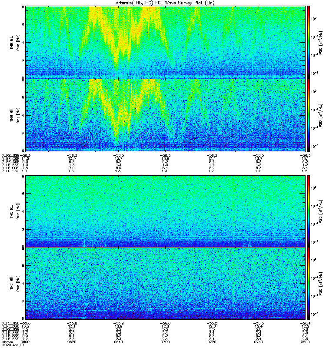326x348 pixels.
Task: Click the "0740" time tick label
Action: coord(259,342)
